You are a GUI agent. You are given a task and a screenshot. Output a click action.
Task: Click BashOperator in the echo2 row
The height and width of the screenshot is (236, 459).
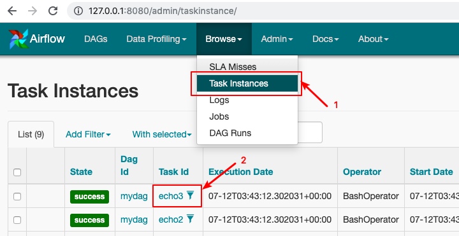[x=370, y=219]
